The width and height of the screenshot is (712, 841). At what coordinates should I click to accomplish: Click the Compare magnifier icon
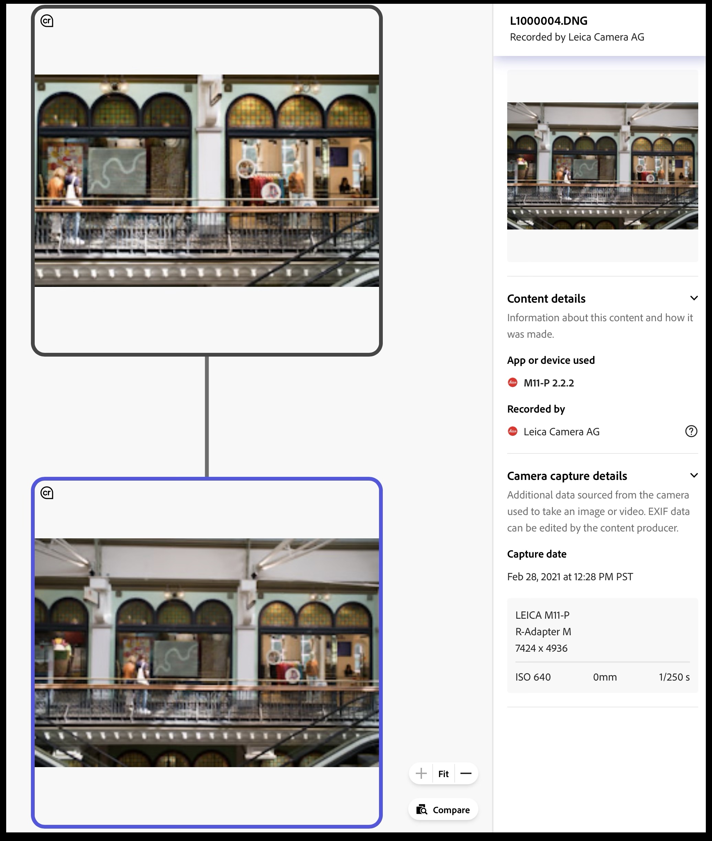tap(422, 809)
